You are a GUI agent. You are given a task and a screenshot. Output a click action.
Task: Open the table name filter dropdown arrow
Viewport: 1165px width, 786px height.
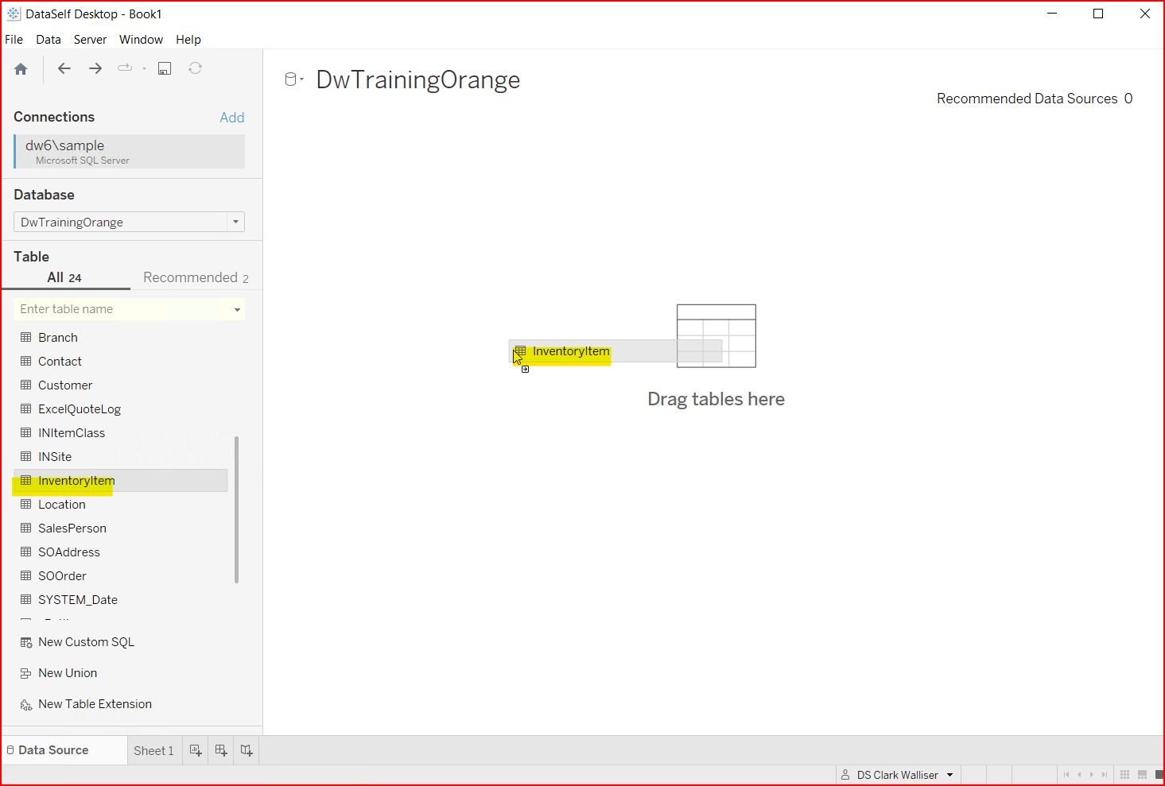coord(237,310)
